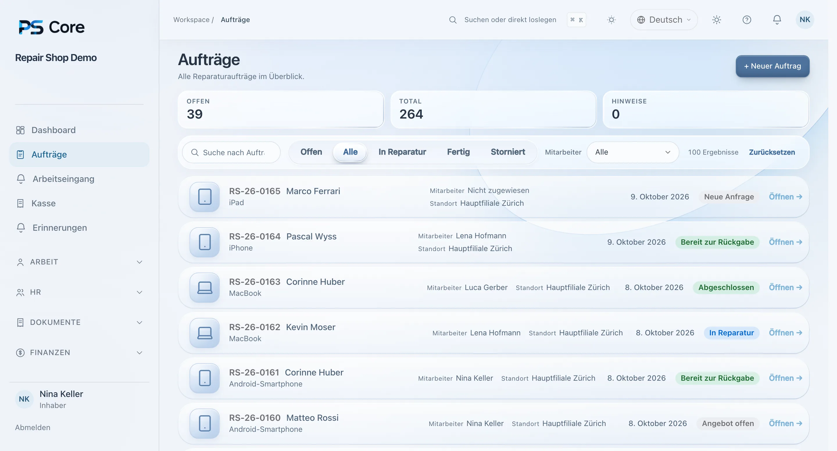Show Storniert orders tab
Image resolution: width=837 pixels, height=451 pixels.
(x=507, y=152)
